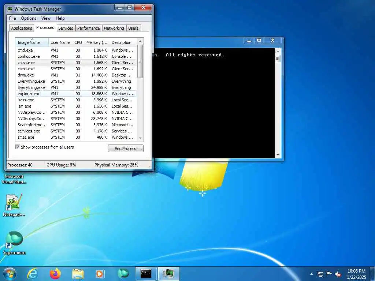Select the smss.exe process row
Viewport: 375px width, 281px height.
[x=76, y=137]
